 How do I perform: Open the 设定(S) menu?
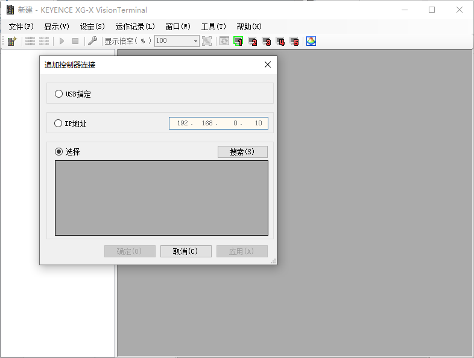pos(92,27)
